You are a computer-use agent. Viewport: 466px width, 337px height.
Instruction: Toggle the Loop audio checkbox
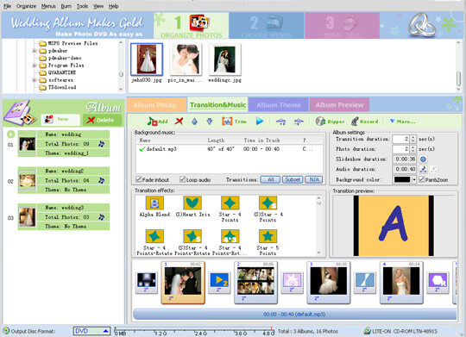[x=182, y=179]
